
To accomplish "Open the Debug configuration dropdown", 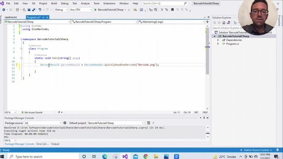I will [x=61, y=10].
